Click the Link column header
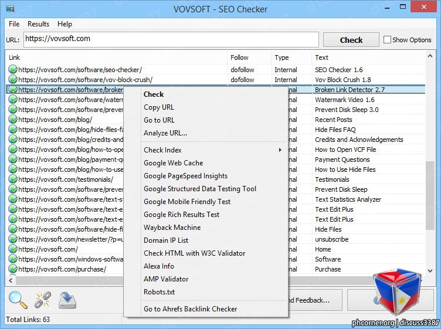This screenshot has height=329, width=441. pos(116,57)
